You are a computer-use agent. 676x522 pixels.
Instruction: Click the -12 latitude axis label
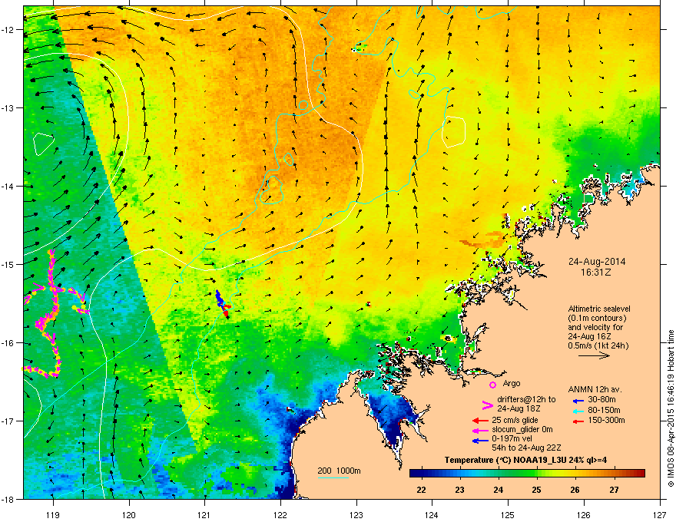pos(8,30)
